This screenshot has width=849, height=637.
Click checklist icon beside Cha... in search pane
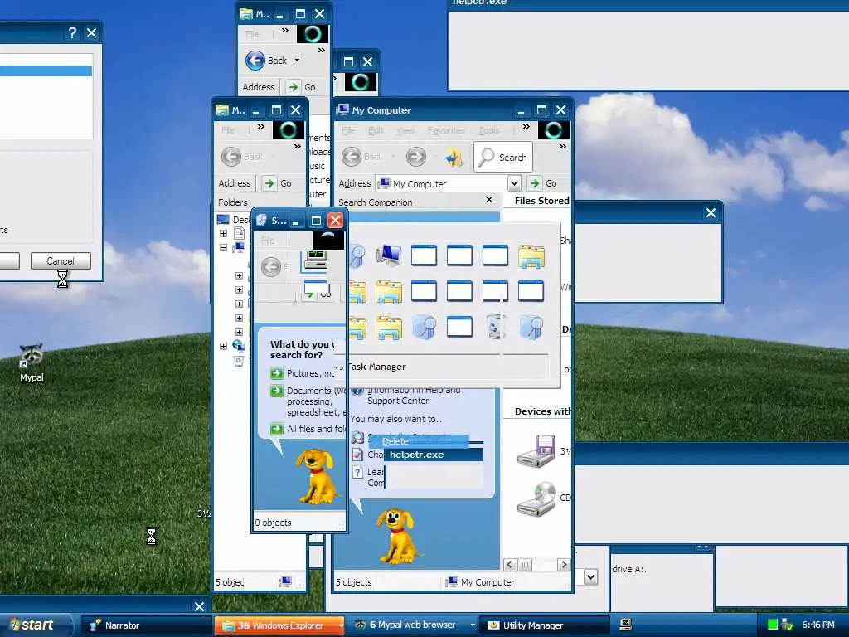(x=357, y=455)
